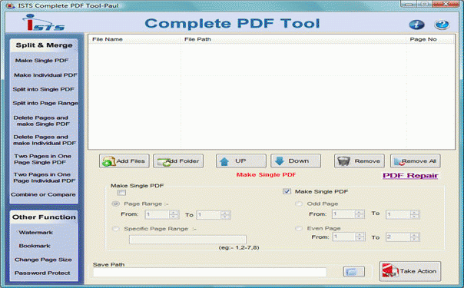Image resolution: width=464 pixels, height=288 pixels.
Task: Select Make Individual PDF option
Action: [x=45, y=75]
